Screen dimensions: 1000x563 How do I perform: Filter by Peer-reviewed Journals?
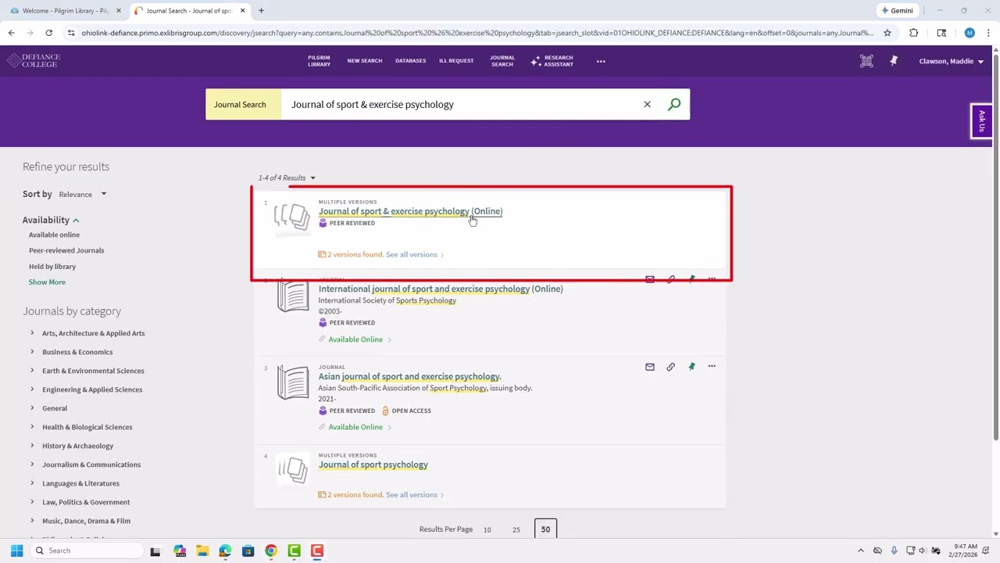[x=66, y=250]
